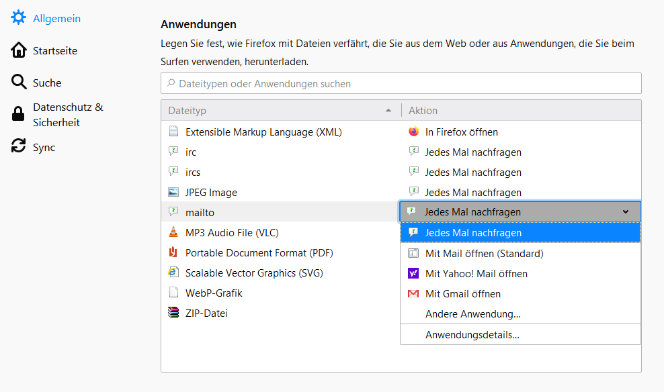
Task: Click the Gmail icon in dropdown list
Action: pos(413,294)
